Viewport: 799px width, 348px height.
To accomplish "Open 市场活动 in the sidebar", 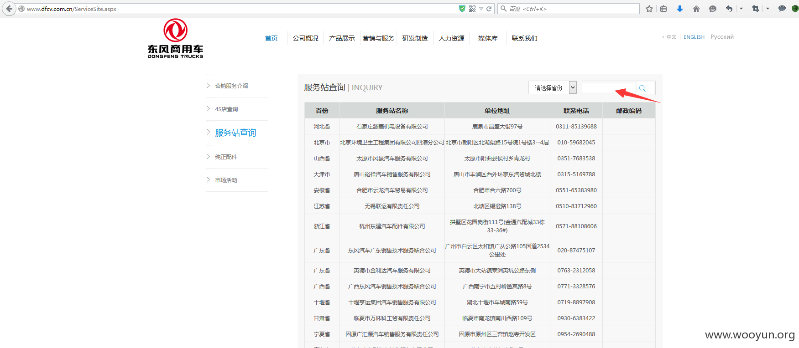I will 226,180.
